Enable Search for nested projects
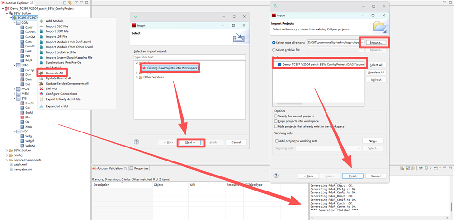 tap(276, 116)
